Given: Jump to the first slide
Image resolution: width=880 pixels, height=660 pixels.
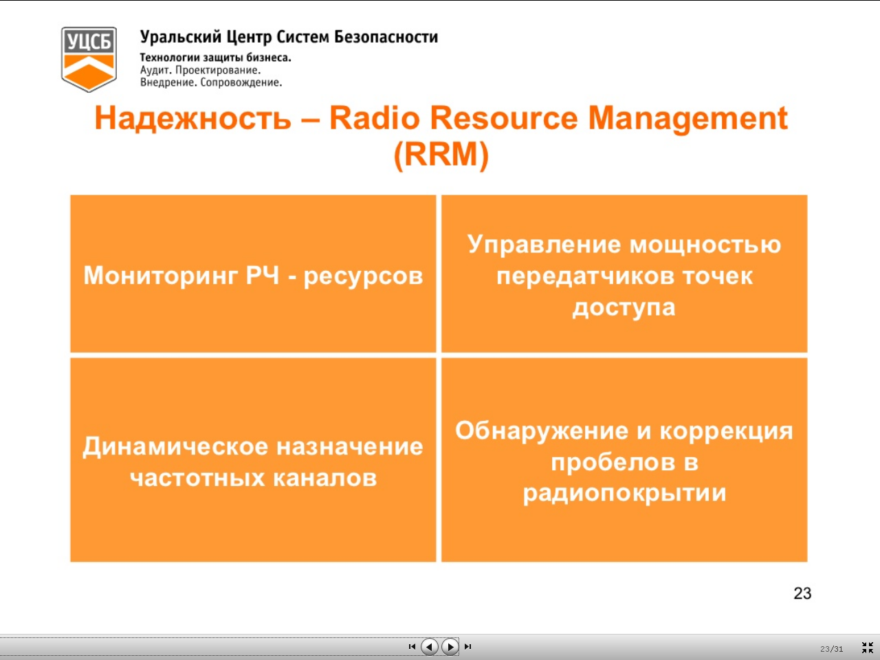Looking at the screenshot, I should coord(412,646).
